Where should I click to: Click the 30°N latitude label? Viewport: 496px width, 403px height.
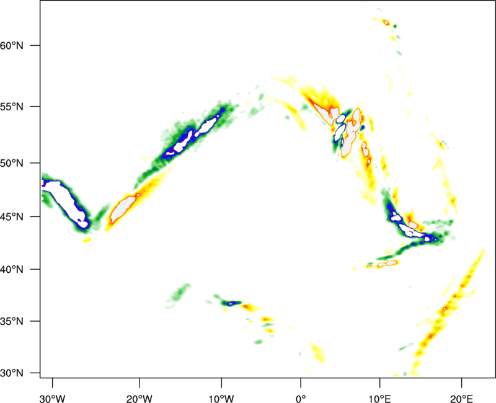(12, 373)
